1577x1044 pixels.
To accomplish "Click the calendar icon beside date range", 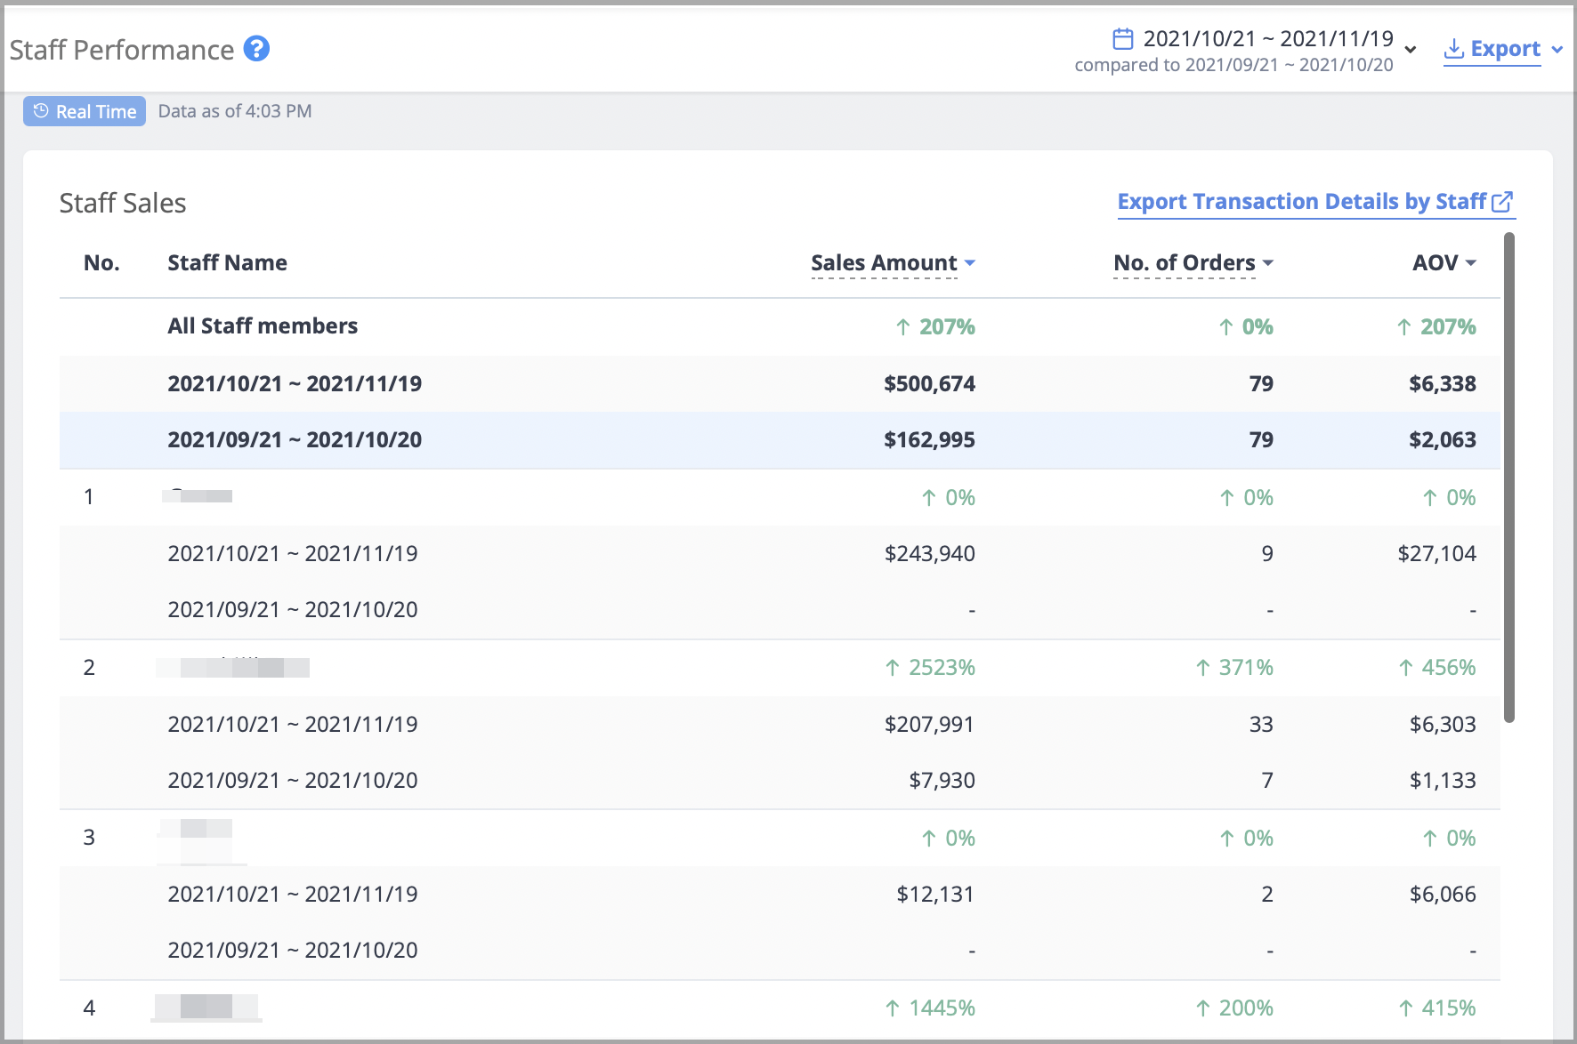I will pos(1123,39).
